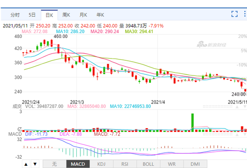Open the 月K monthly chart tab
247x168 pixels.
coord(83,15)
